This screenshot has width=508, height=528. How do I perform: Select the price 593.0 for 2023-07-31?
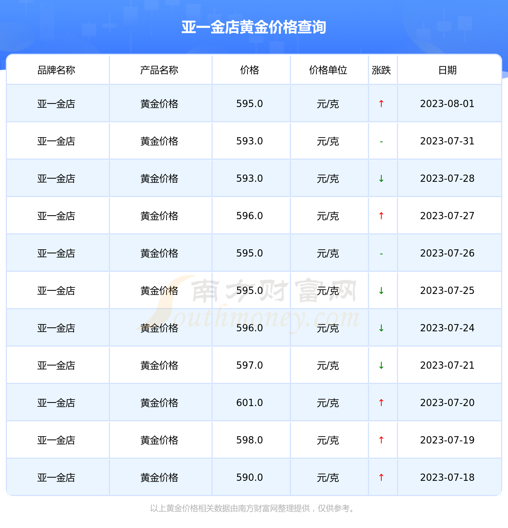point(250,141)
